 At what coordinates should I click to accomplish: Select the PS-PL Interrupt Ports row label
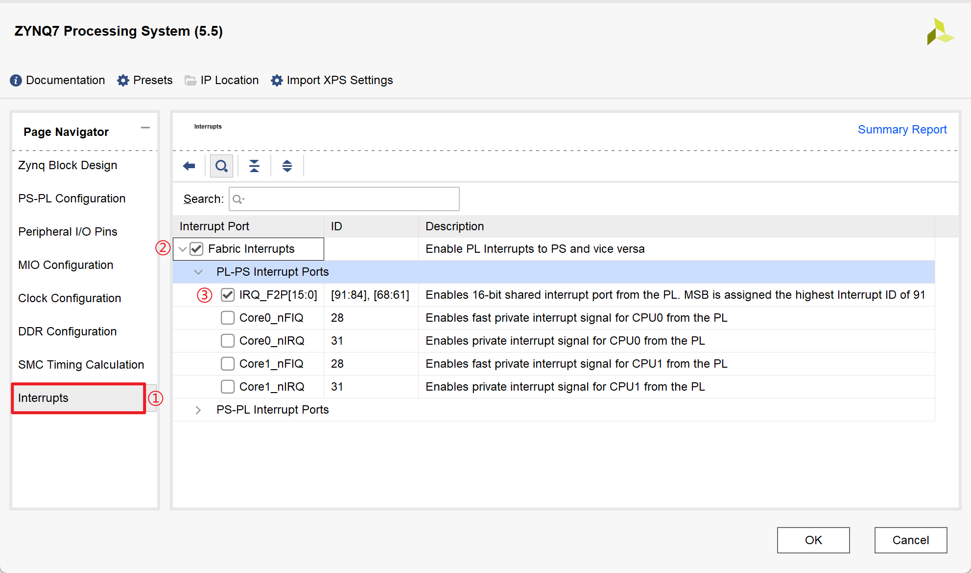[273, 410]
